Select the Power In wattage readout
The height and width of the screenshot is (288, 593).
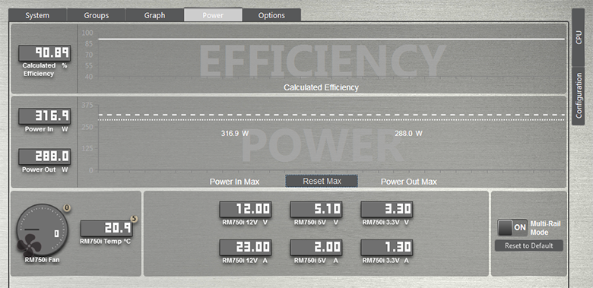point(45,116)
